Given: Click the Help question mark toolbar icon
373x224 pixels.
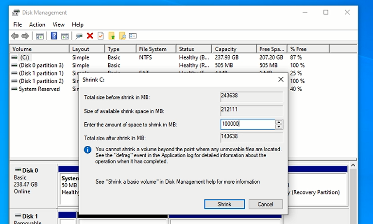Looking at the screenshot, I should coord(54,36).
